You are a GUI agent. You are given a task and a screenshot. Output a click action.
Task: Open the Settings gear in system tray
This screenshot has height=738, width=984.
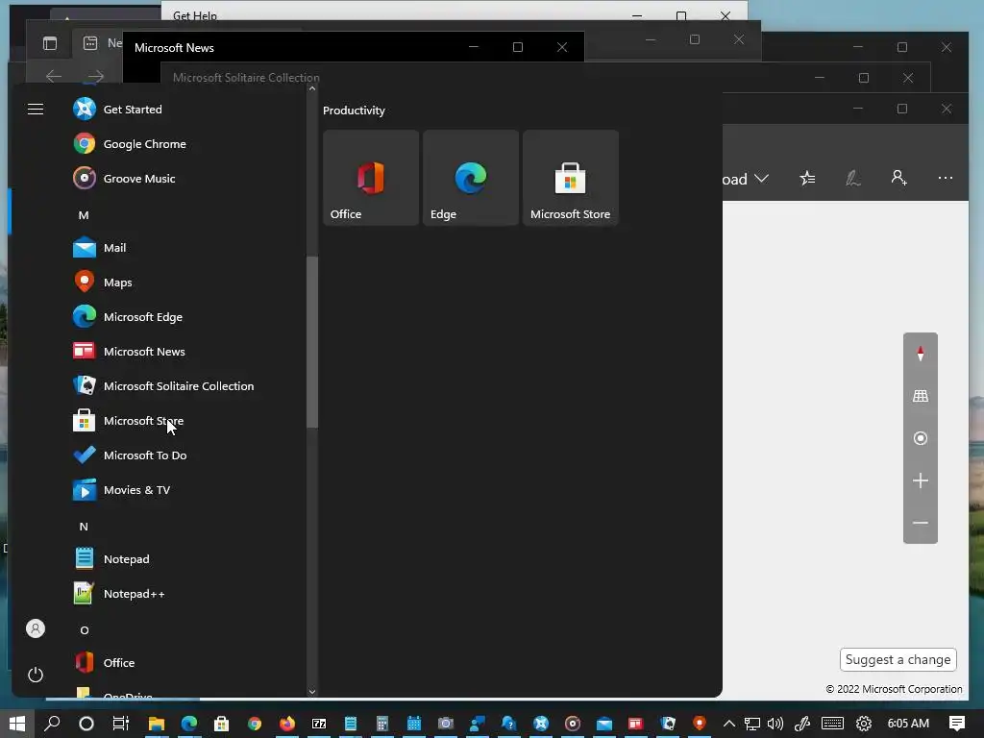pos(864,724)
